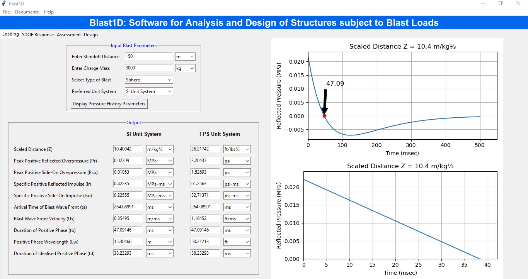Open SI unit dropdown for Scaled Distance
The image size is (528, 279).
[x=160, y=149]
